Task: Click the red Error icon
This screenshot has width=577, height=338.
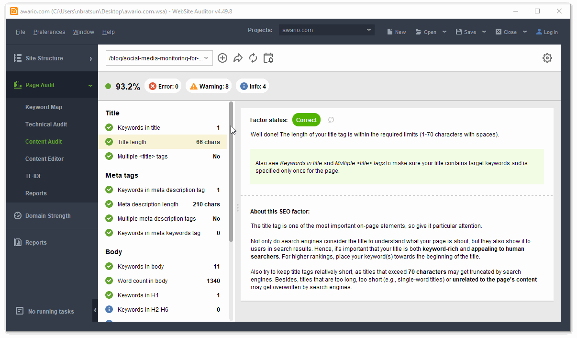Action: [153, 86]
